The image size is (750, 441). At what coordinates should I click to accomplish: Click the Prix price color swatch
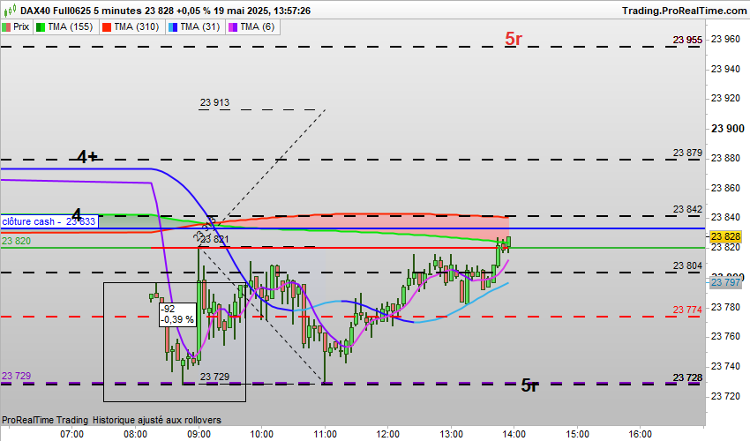click(6, 27)
